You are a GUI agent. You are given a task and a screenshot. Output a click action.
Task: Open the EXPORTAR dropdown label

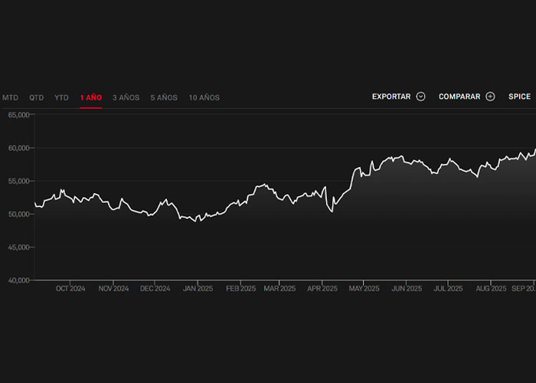pos(391,97)
